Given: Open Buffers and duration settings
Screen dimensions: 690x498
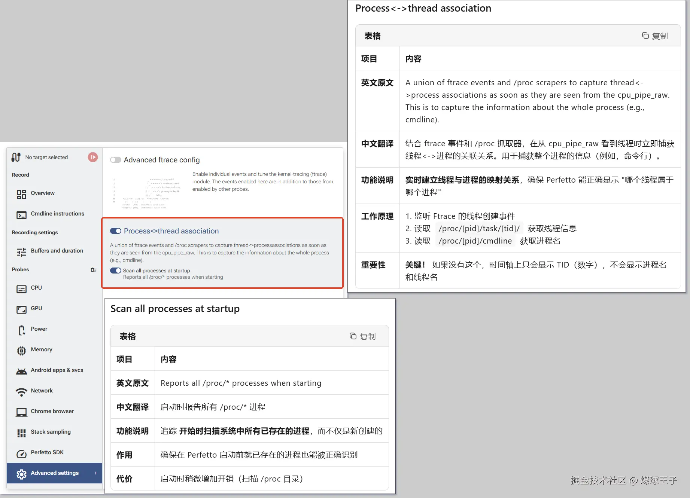Looking at the screenshot, I should 57,251.
